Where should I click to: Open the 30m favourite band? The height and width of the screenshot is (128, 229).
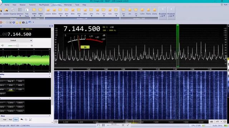(x=85, y=11)
